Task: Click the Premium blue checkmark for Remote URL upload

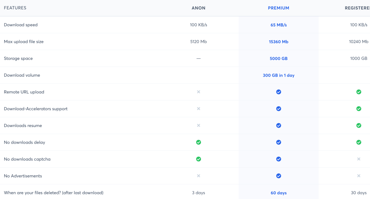Action: click(279, 92)
